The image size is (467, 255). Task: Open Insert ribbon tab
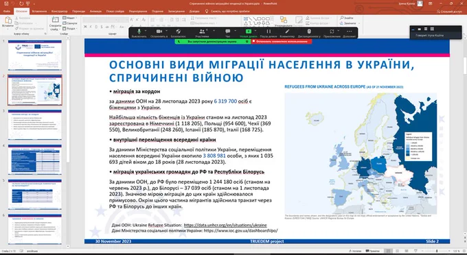[x=39, y=11]
